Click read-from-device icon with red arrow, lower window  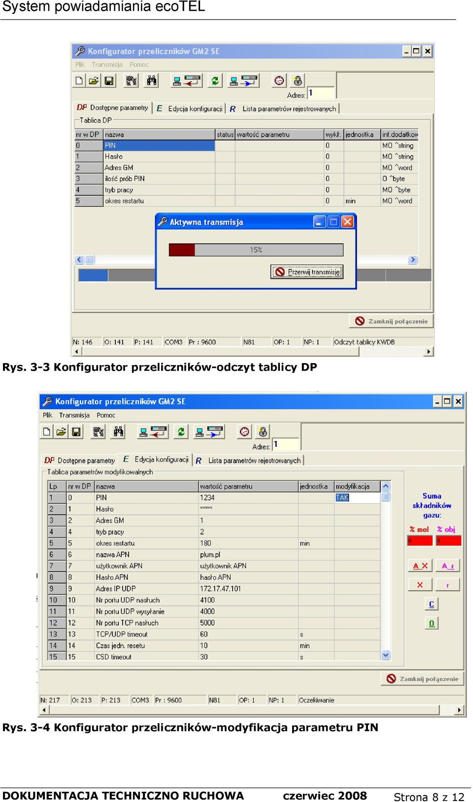153,432
